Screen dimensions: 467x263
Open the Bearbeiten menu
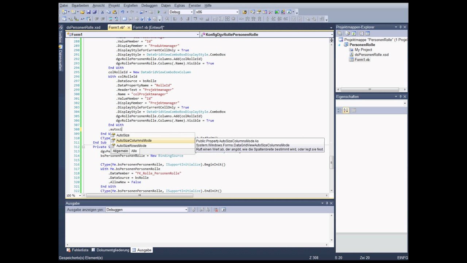[x=80, y=5]
